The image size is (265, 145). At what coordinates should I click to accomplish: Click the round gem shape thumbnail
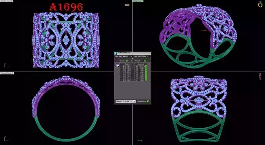[117, 65]
